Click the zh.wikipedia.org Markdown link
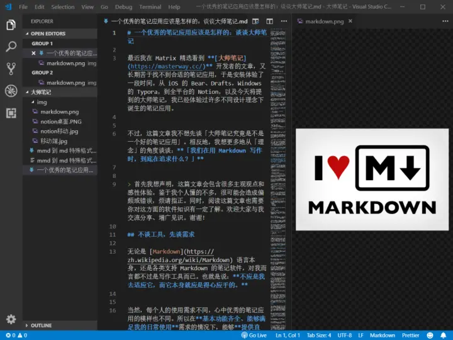 (x=179, y=260)
